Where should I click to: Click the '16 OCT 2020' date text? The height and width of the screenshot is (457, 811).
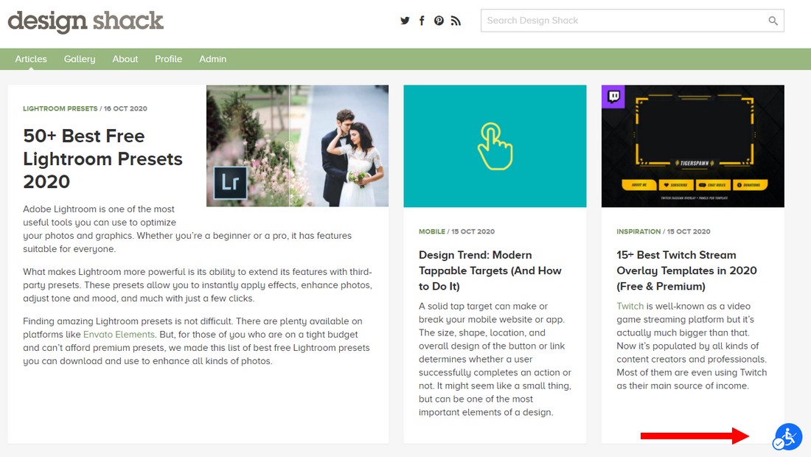point(125,108)
